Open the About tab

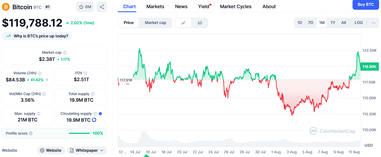pos(269,7)
